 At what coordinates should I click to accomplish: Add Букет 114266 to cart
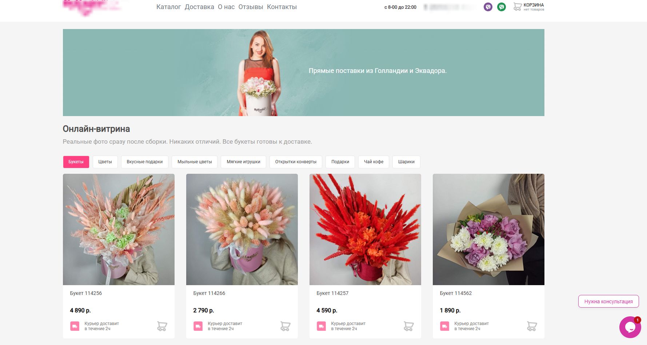click(285, 326)
